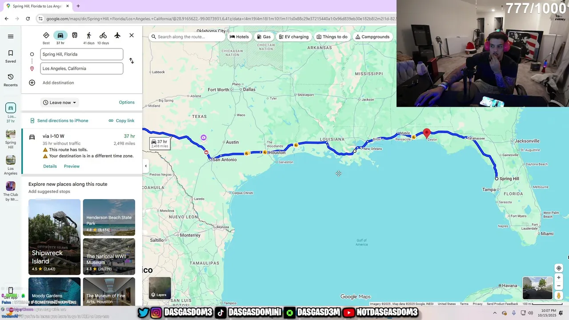Click the 37 hr route label on map
The height and width of the screenshot is (320, 569).
[159, 144]
